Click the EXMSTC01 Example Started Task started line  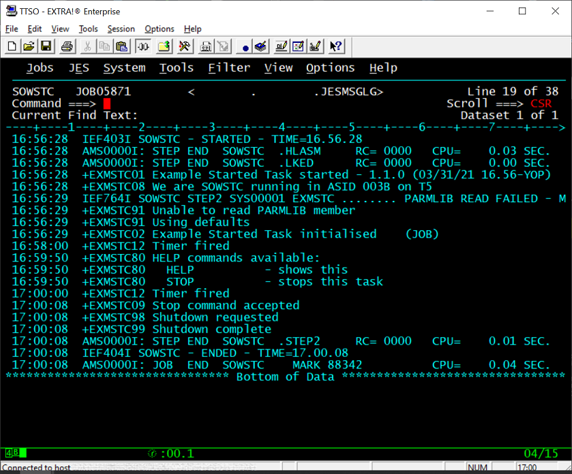282,175
